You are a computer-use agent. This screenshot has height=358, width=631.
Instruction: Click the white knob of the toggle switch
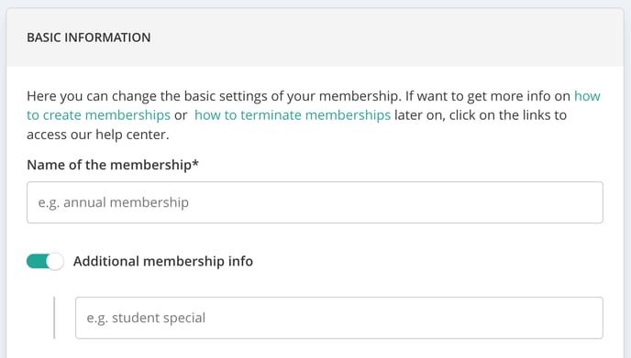[x=55, y=262]
